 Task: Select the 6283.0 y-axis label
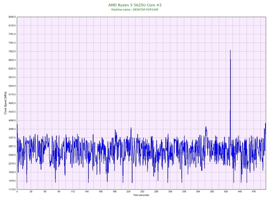(x=12, y=69)
